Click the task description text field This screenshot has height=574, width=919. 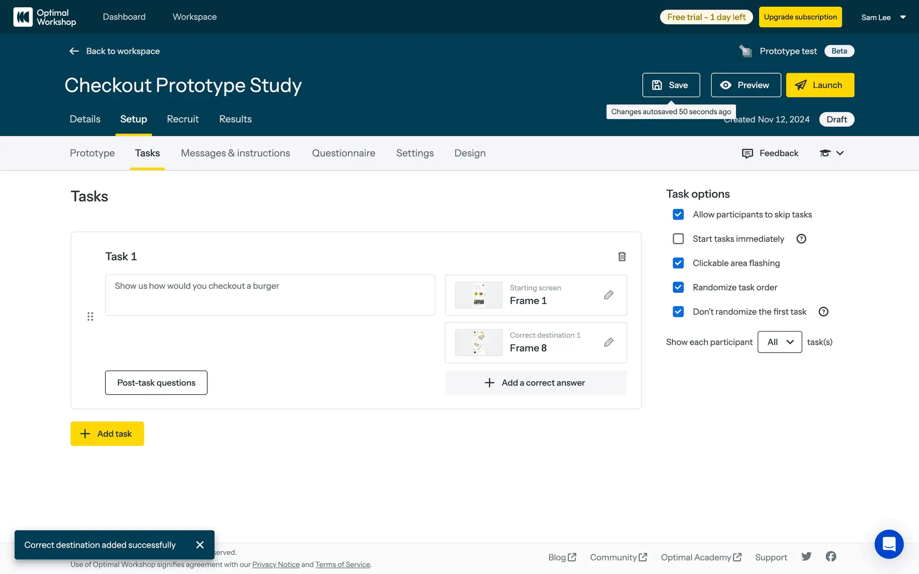(269, 295)
